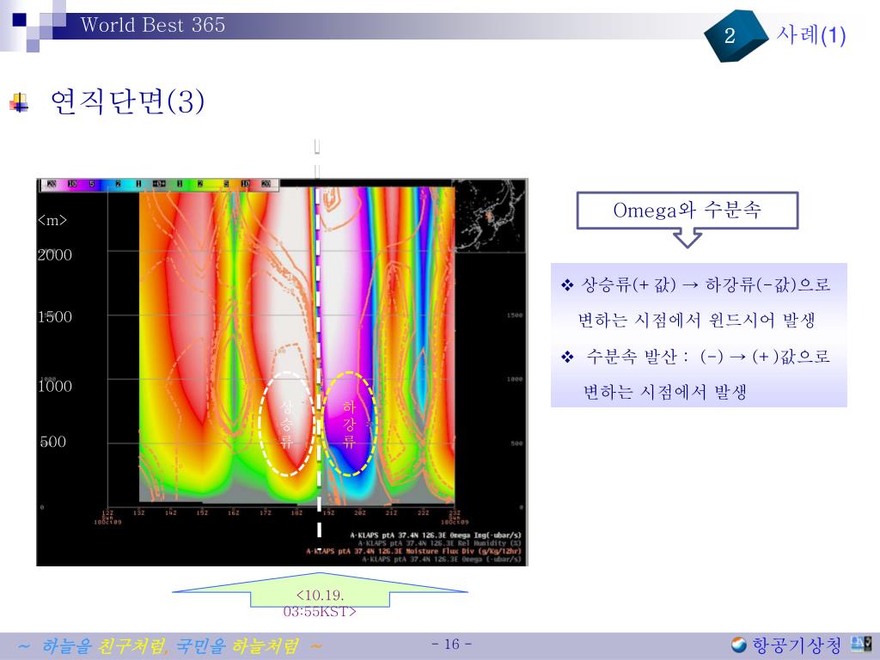Viewport: 880px width, 660px height.
Task: Click the small icon right of 항공기상청
Action: point(861,644)
